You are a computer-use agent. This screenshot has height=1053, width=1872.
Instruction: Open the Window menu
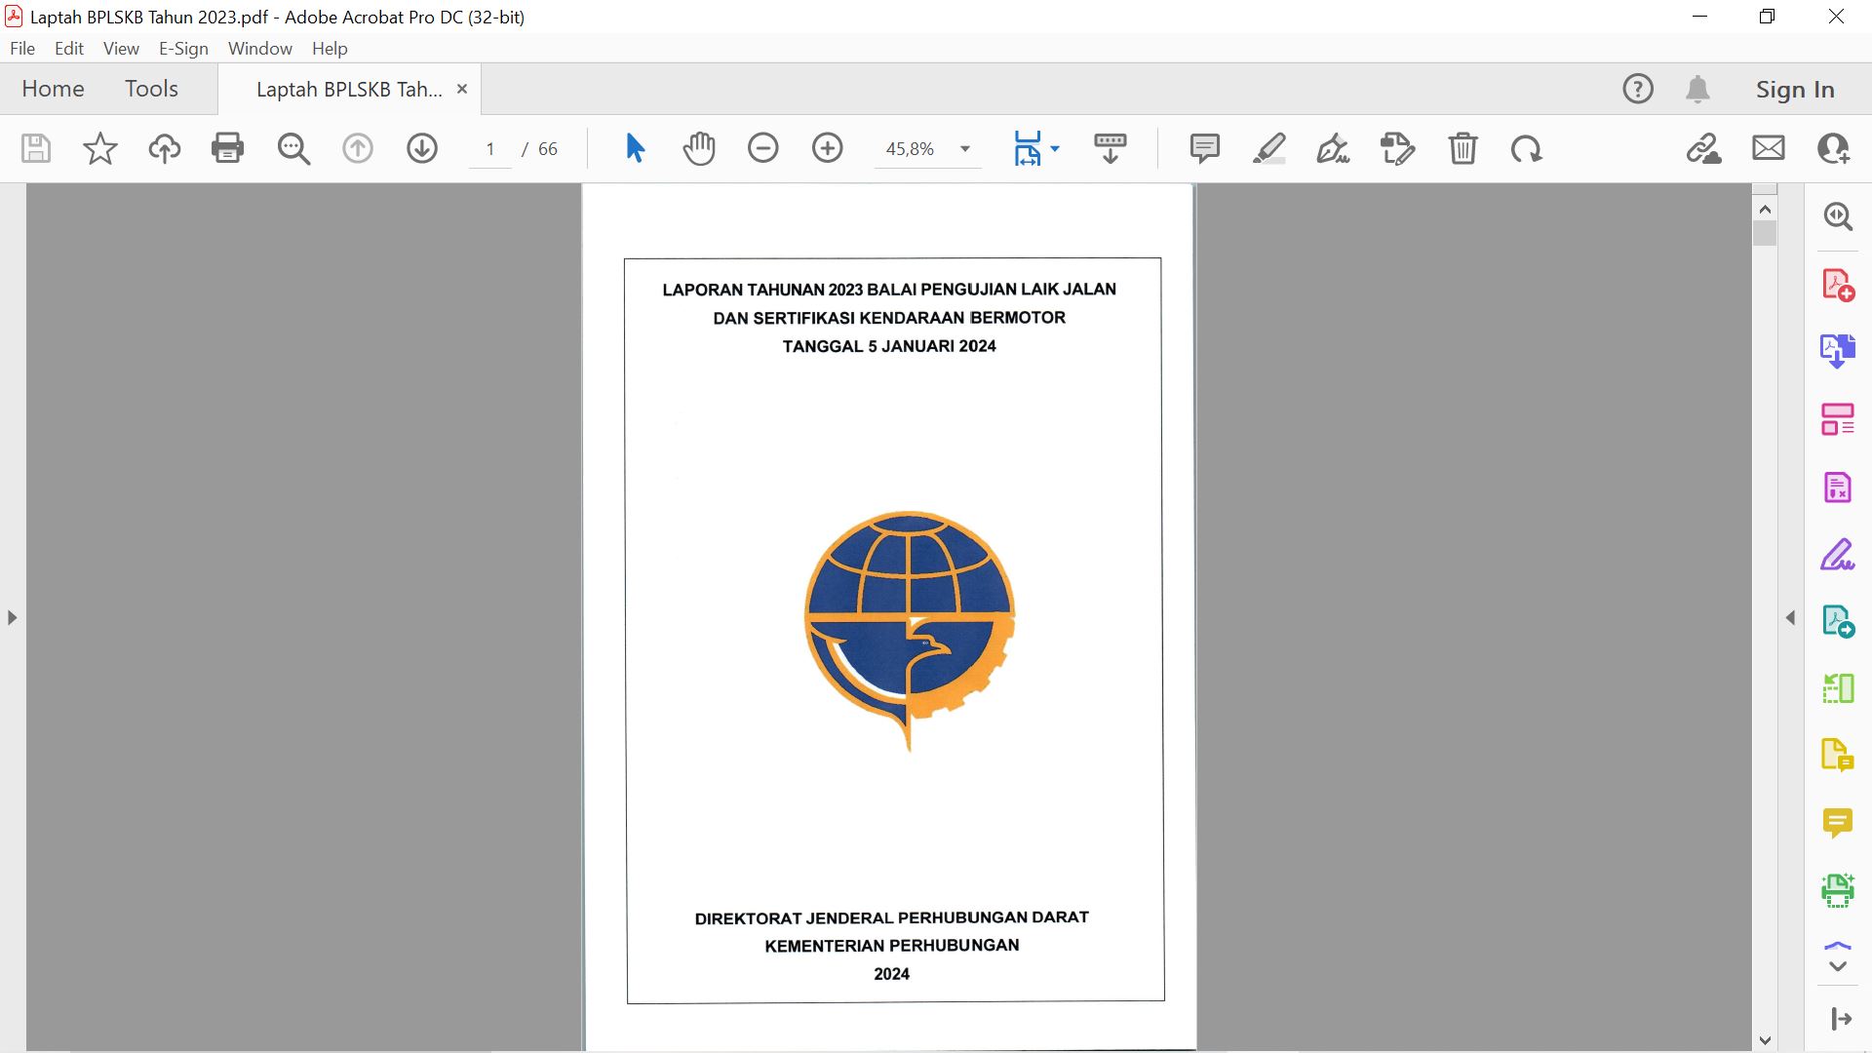coord(259,48)
